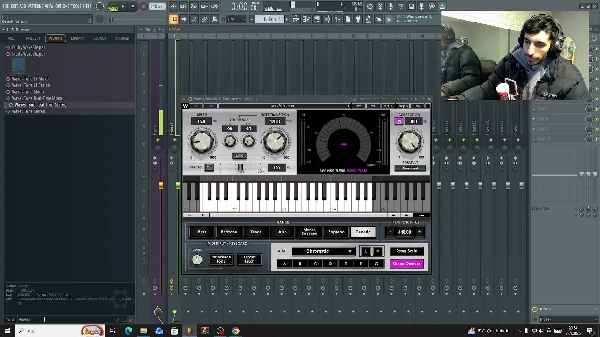
Task: Toggle Group Octaves
Action: click(x=406, y=264)
